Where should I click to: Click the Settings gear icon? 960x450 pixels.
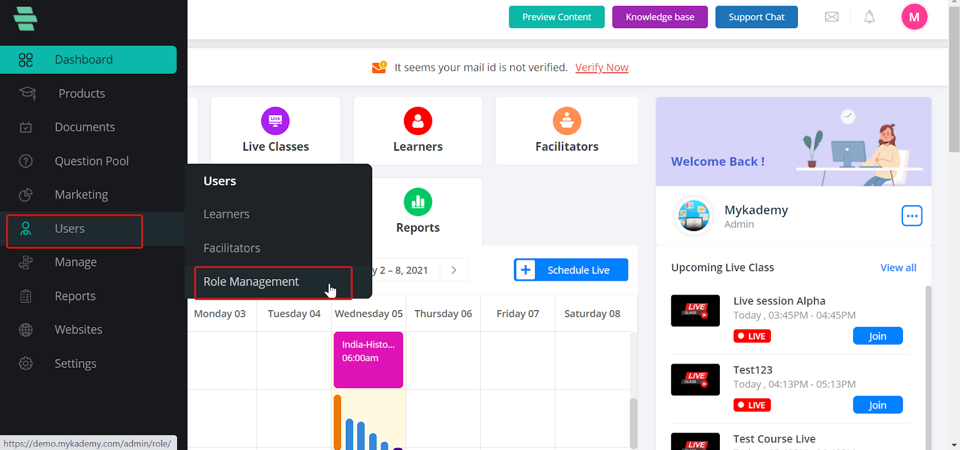[x=26, y=364]
